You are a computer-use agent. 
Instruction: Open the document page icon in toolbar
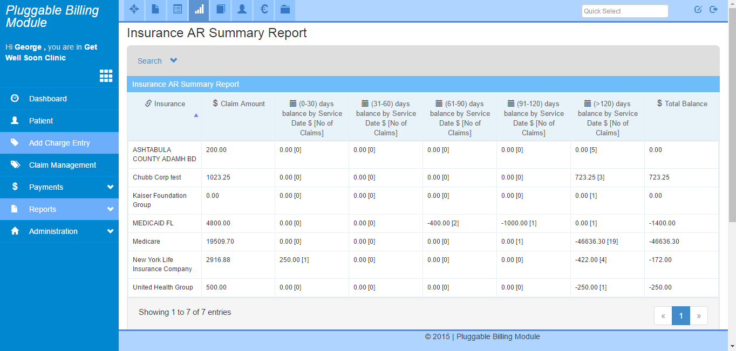155,10
